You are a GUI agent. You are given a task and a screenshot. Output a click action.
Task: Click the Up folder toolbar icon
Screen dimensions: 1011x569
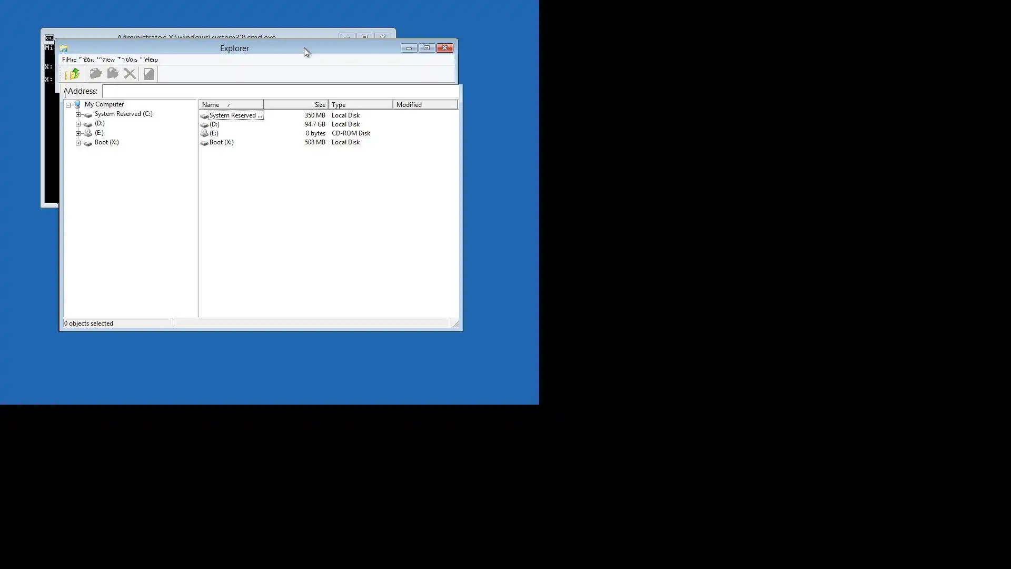pos(73,74)
